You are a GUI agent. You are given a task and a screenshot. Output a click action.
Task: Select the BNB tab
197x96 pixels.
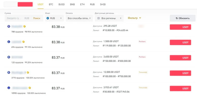tap(72, 4)
